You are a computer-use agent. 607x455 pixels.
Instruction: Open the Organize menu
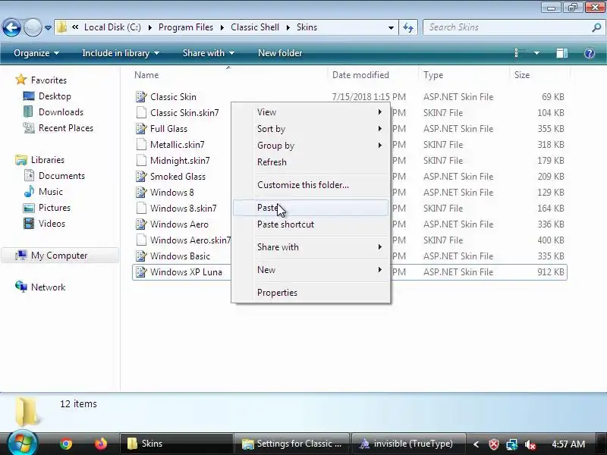pyautogui.click(x=36, y=53)
